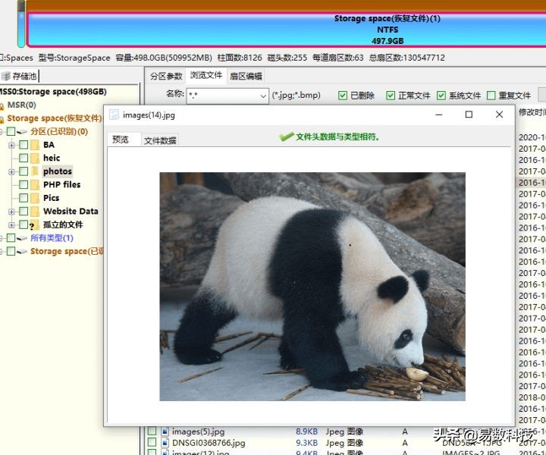Select the heic folder in tree
Image resolution: width=546 pixels, height=455 pixels.
coord(52,158)
